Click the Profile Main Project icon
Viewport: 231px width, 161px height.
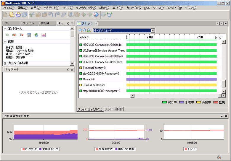click(x=103, y=14)
